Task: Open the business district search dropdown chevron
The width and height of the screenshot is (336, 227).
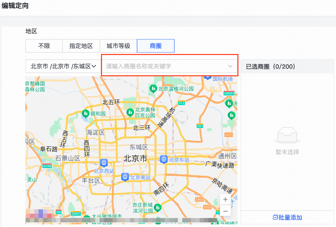Action: pyautogui.click(x=230, y=66)
